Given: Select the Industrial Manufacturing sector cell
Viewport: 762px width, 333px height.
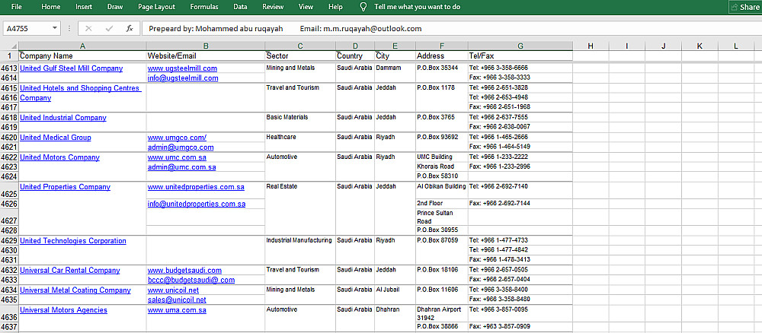Looking at the screenshot, I should pyautogui.click(x=299, y=250).
